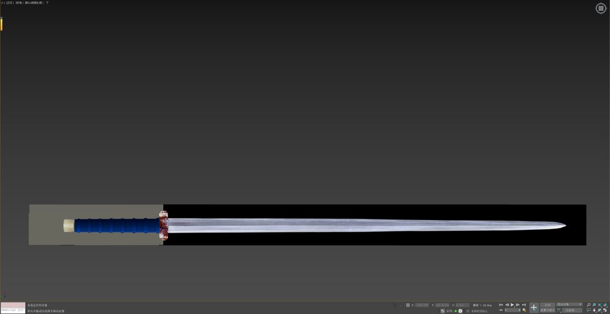Open time configuration icon
610x314 pixels.
coord(525,310)
